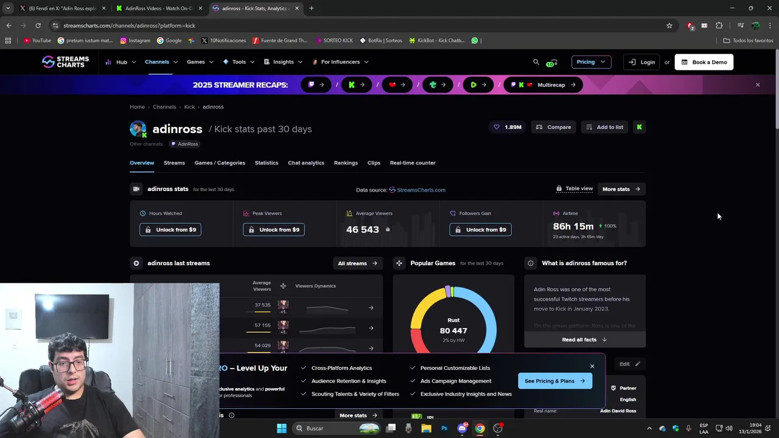This screenshot has height=438, width=779.
Task: Open the YouTube streamer recap pill
Action: [x=397, y=85]
